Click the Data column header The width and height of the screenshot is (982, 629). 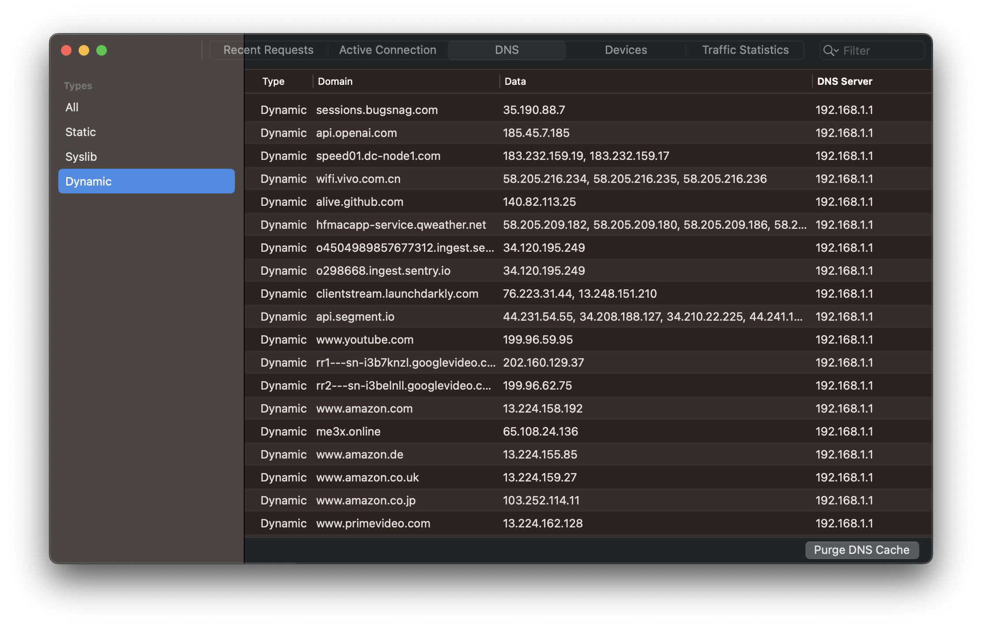[x=515, y=81]
